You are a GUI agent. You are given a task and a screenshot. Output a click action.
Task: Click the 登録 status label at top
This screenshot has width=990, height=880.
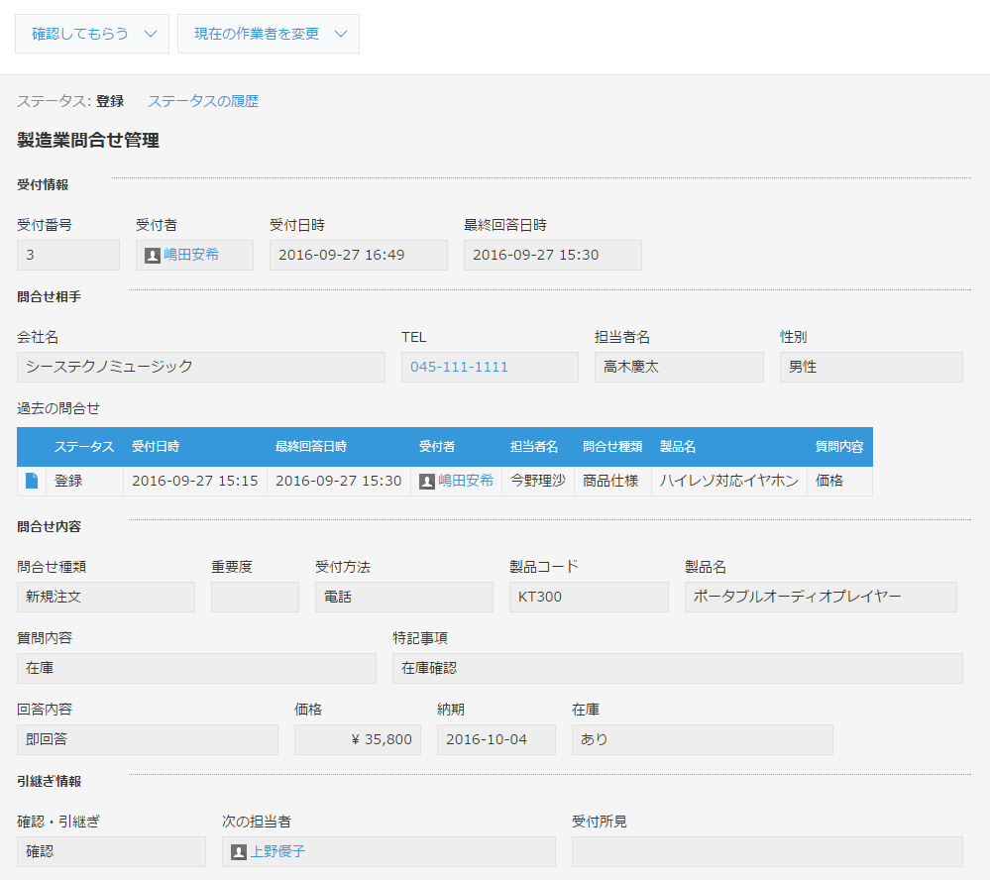tap(110, 101)
